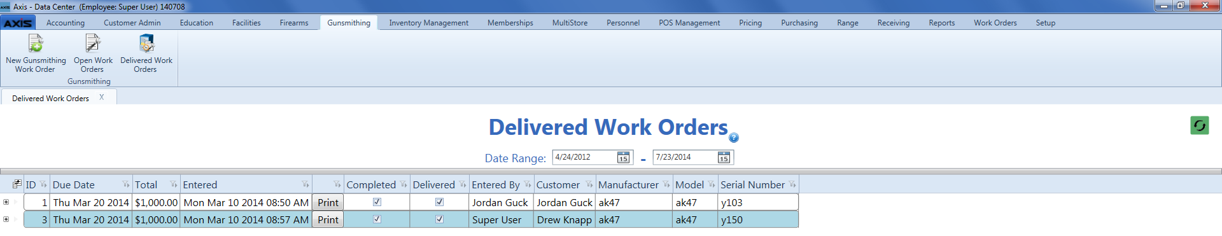Screen dimensions: 1222x236
Task: Expand the row for work order 3
Action: click(x=6, y=219)
